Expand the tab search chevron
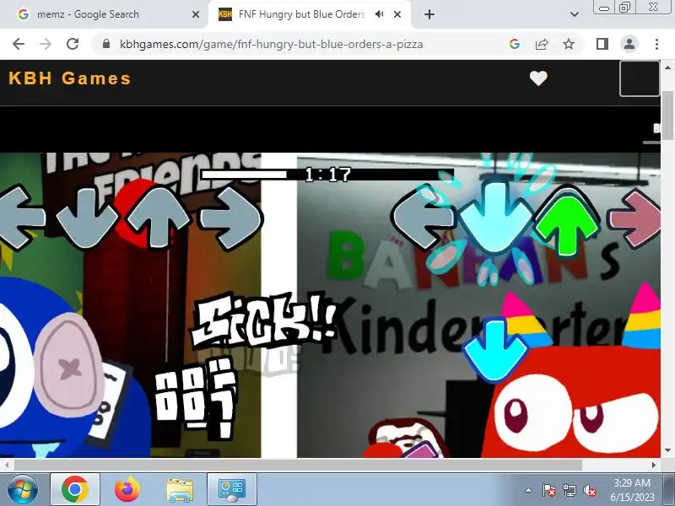This screenshot has height=506, width=675. 575,14
